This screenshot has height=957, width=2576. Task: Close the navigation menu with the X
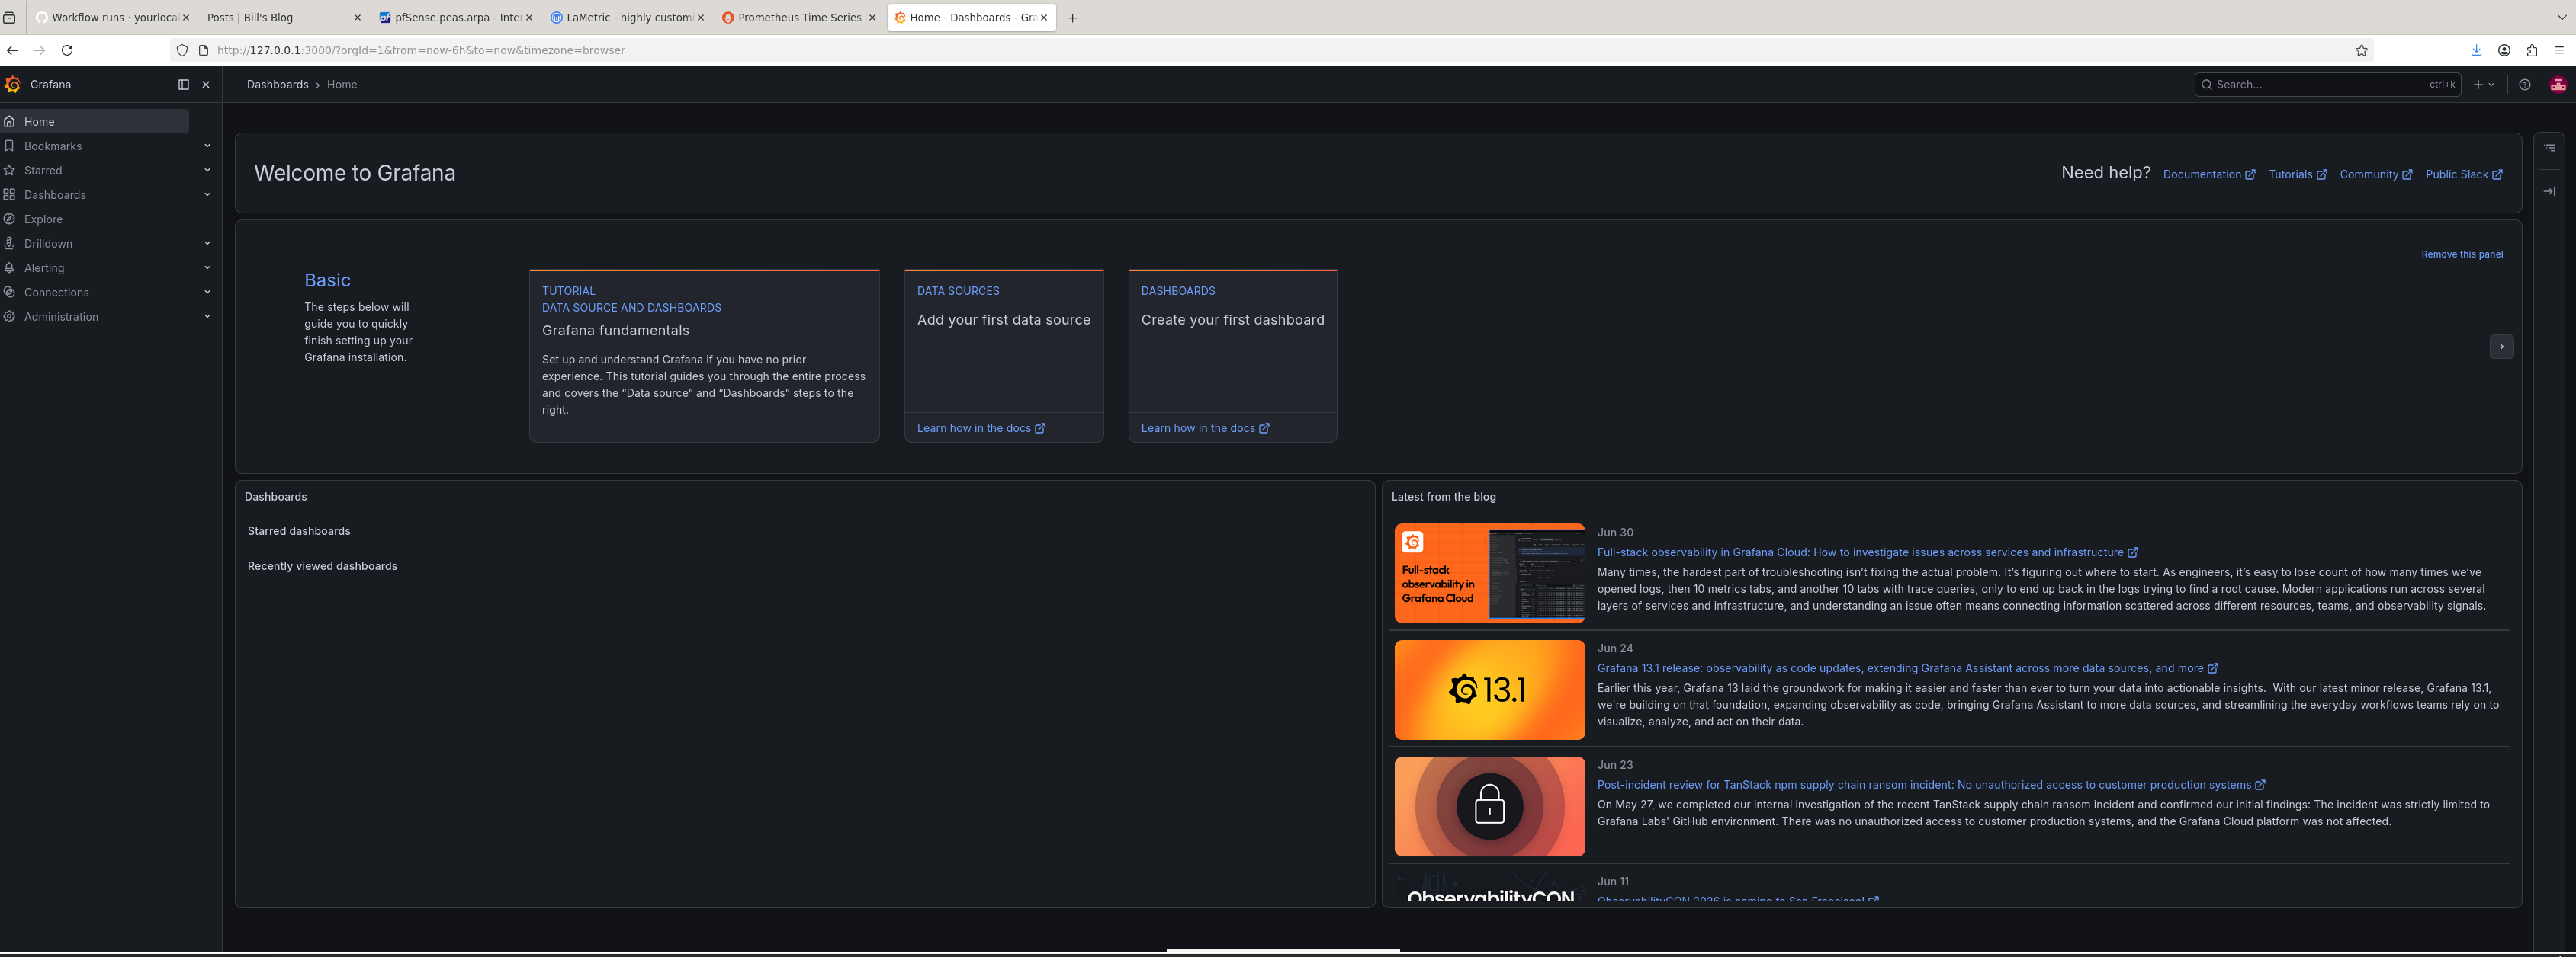coord(206,85)
